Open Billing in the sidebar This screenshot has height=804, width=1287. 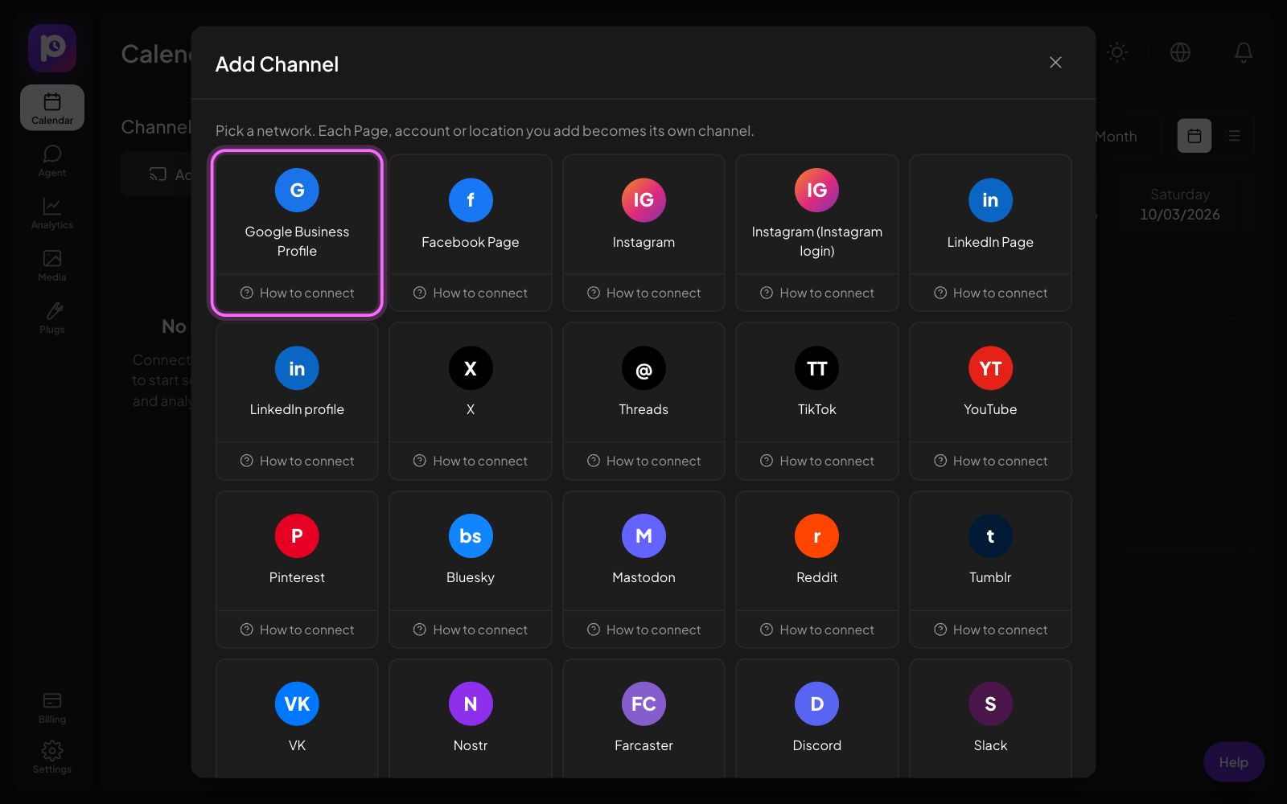[52, 708]
